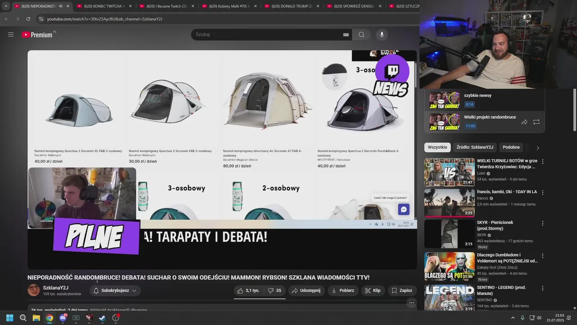Switch to I Became Twitch CEO tab

pos(166,6)
